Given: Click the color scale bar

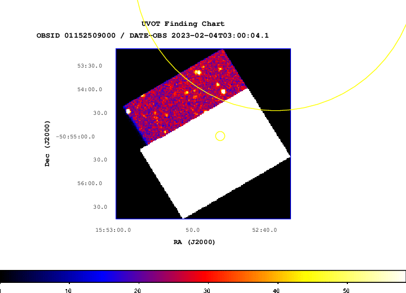Looking at the screenshot, I should point(203,276).
